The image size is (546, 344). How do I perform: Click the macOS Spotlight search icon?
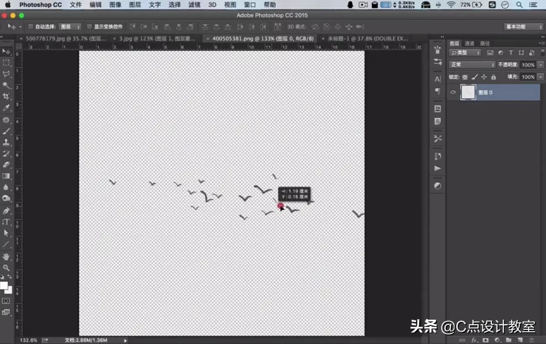(x=519, y=5)
